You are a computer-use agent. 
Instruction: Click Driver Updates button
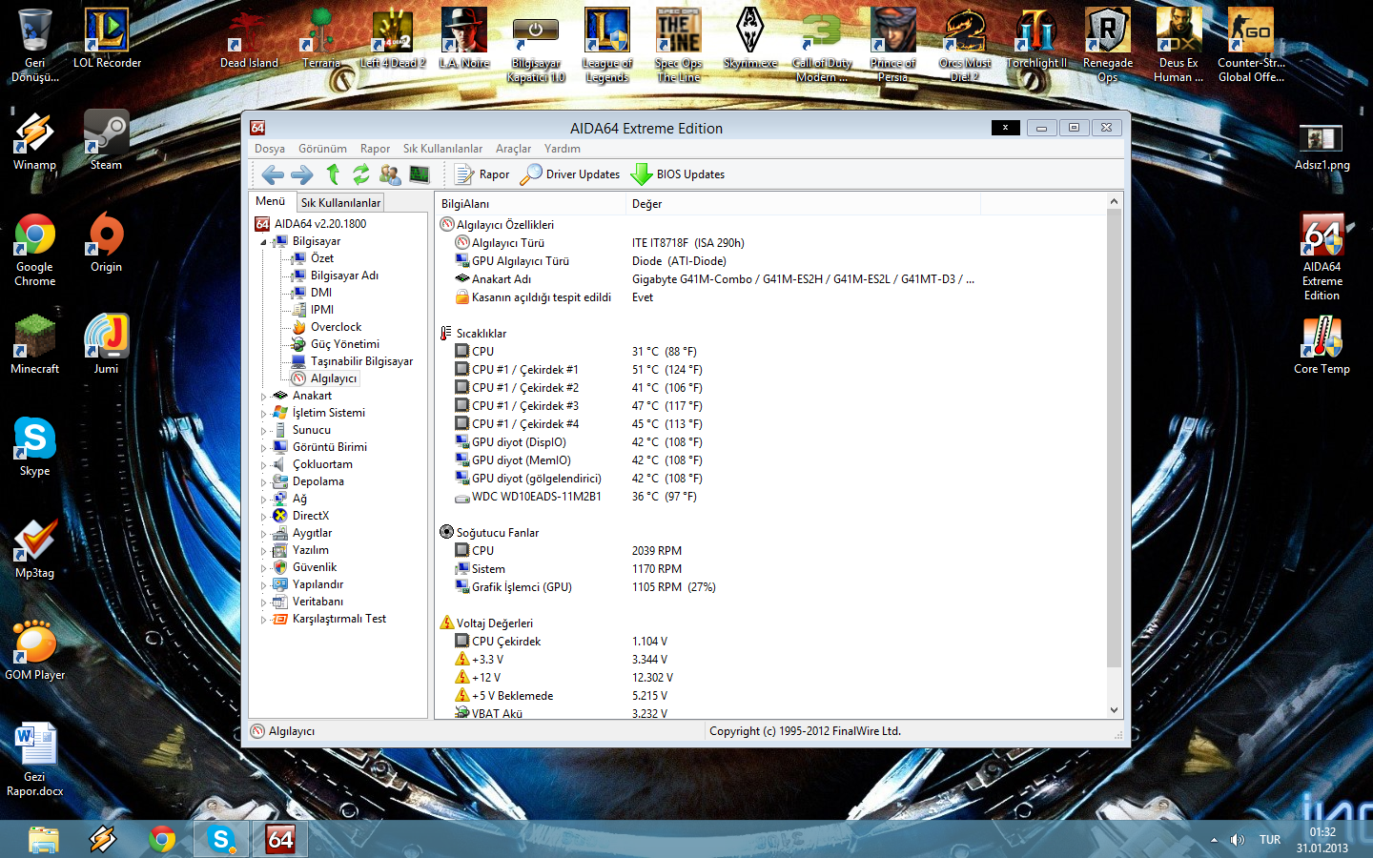click(x=570, y=174)
